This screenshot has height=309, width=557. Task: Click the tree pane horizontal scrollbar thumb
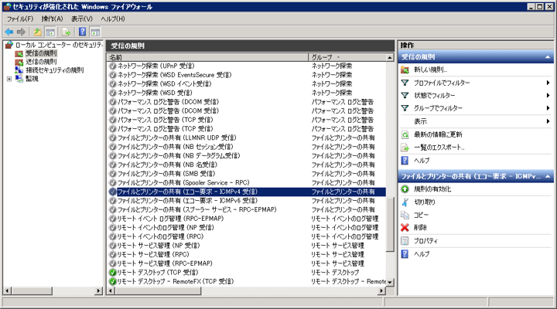32,291
